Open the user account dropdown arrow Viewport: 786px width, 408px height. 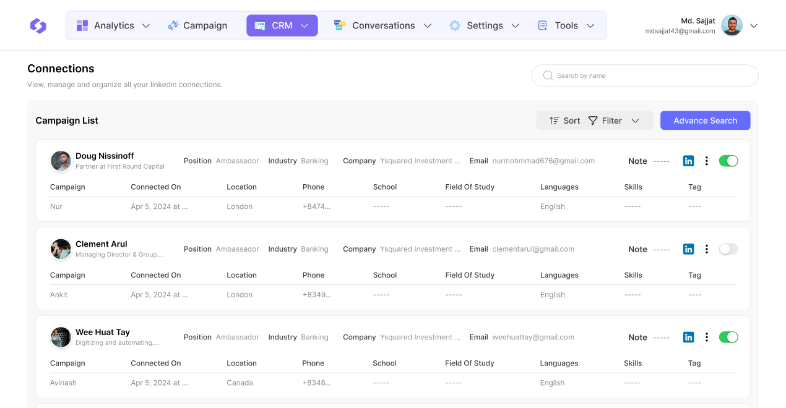click(x=754, y=26)
